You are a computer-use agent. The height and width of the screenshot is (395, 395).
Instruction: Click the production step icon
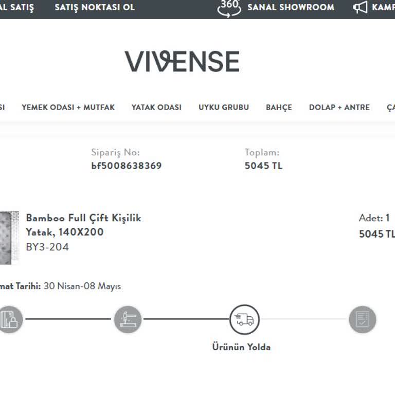(x=128, y=319)
